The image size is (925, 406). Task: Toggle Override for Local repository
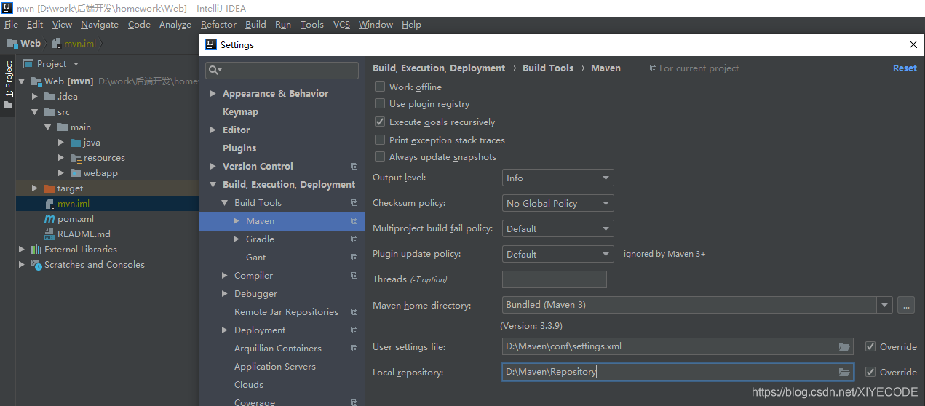coord(870,372)
